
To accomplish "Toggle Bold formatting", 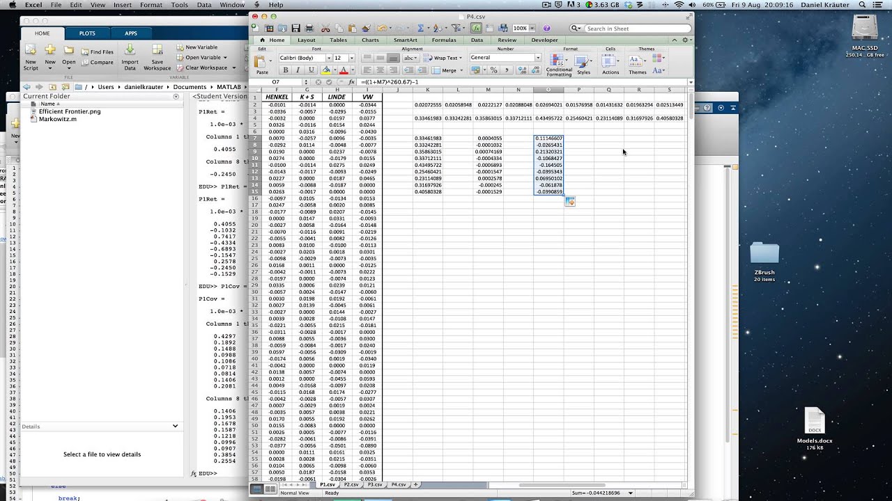I will click(286, 70).
